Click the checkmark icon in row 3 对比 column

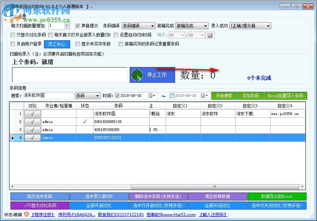(x=33, y=130)
